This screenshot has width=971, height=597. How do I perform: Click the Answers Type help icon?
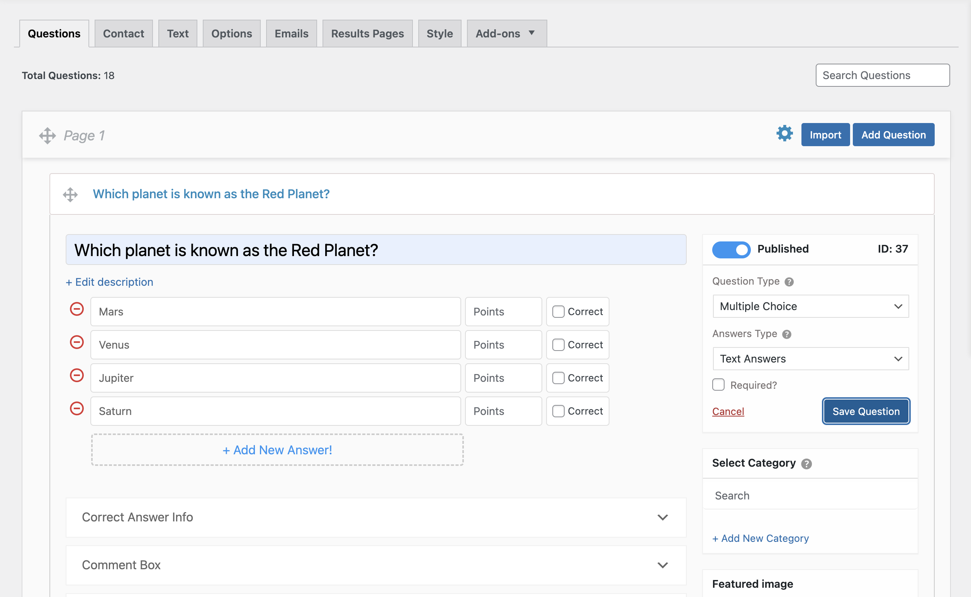pyautogui.click(x=787, y=334)
